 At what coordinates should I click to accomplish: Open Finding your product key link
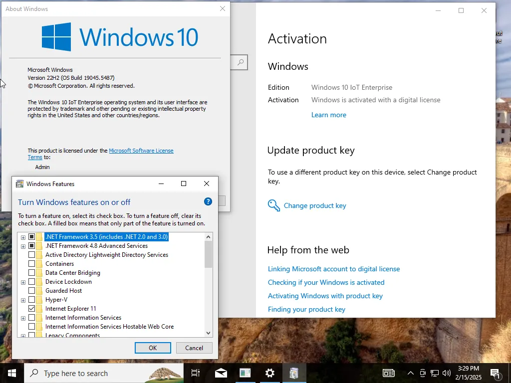point(307,309)
